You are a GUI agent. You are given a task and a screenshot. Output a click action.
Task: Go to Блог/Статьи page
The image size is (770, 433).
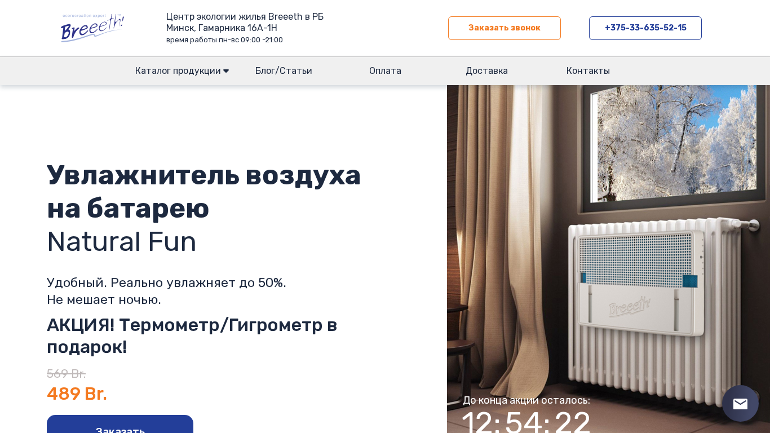click(284, 71)
